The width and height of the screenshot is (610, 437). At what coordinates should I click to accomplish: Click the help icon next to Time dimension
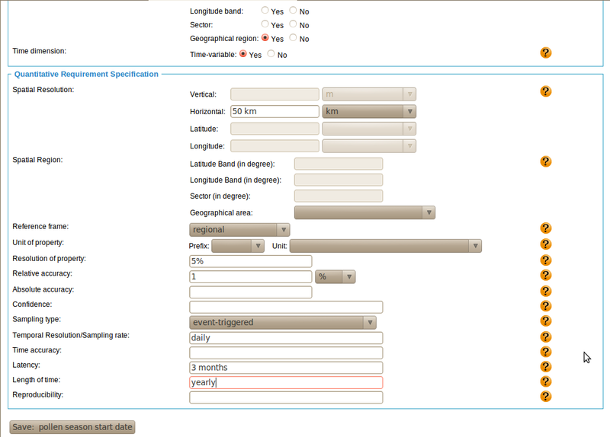tap(545, 53)
